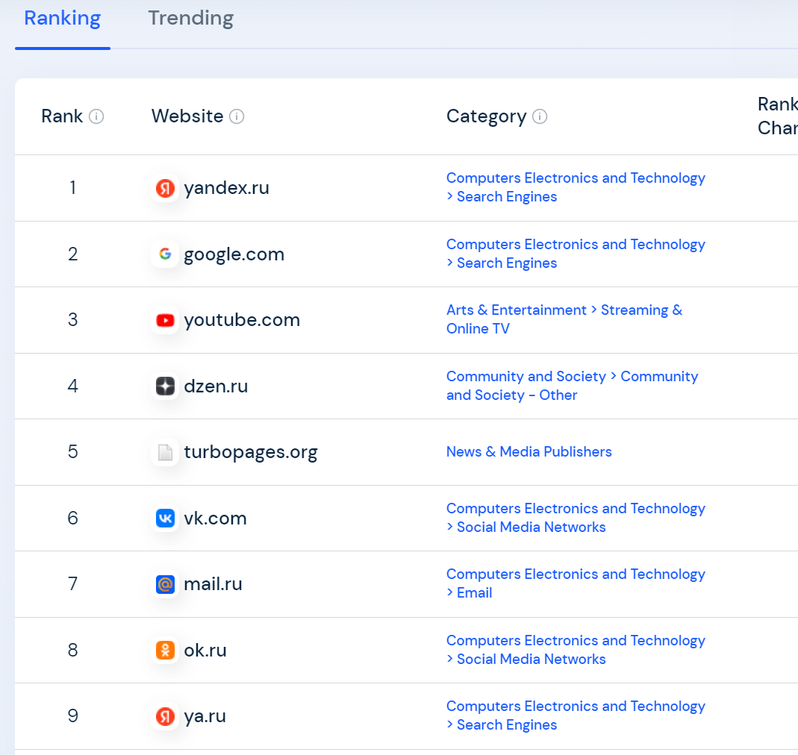Open the ok.ru website entry

[x=205, y=651]
